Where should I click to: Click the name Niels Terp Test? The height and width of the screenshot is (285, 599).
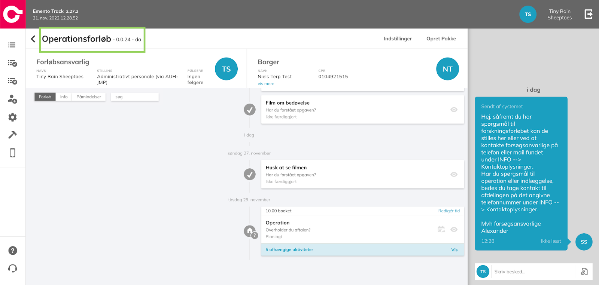tap(274, 76)
